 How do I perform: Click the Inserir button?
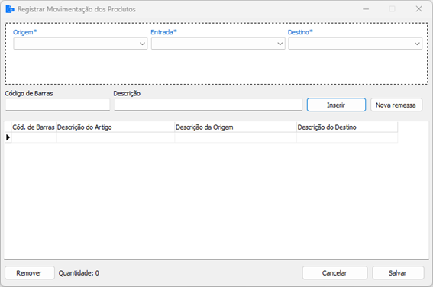(336, 105)
